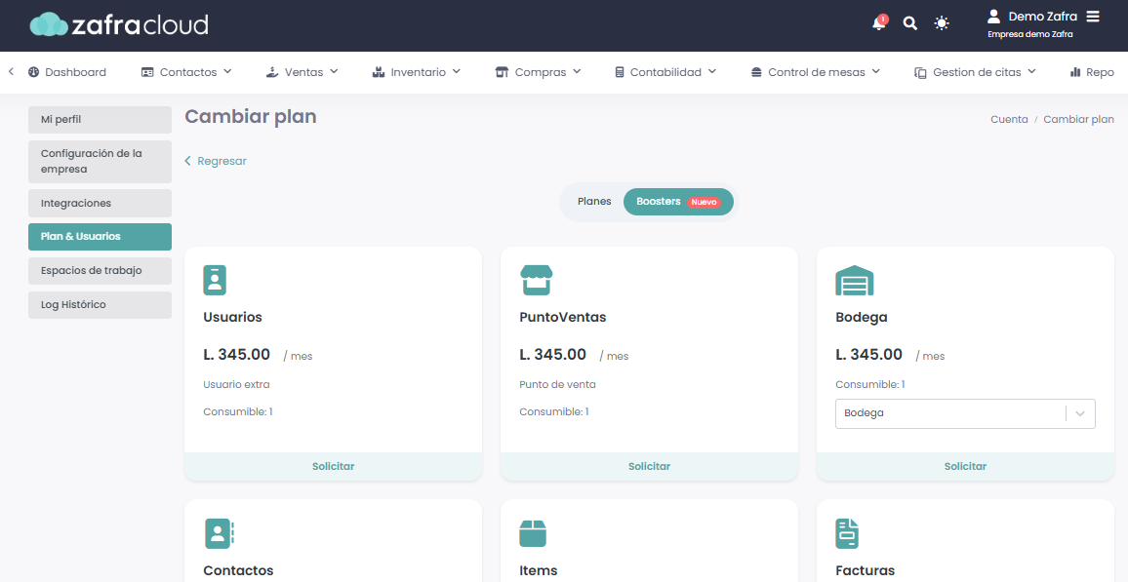Click the PuntoVentas storefront icon
The height and width of the screenshot is (582, 1128).
point(536,280)
